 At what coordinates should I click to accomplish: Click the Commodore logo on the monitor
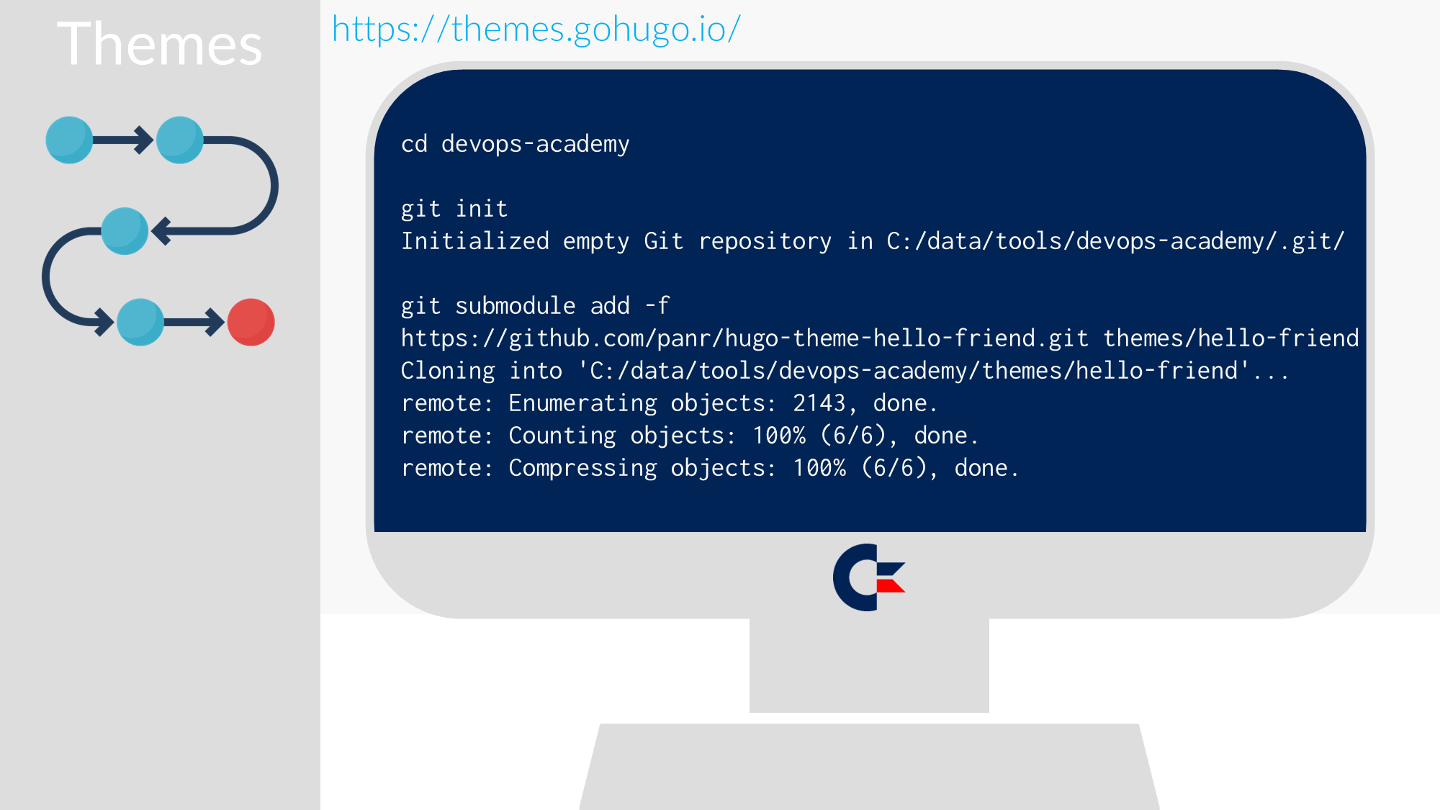869,577
